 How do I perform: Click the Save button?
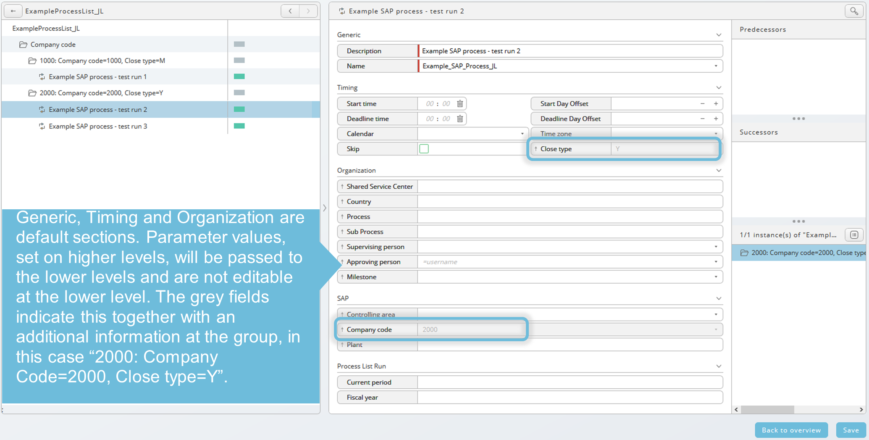coord(851,430)
